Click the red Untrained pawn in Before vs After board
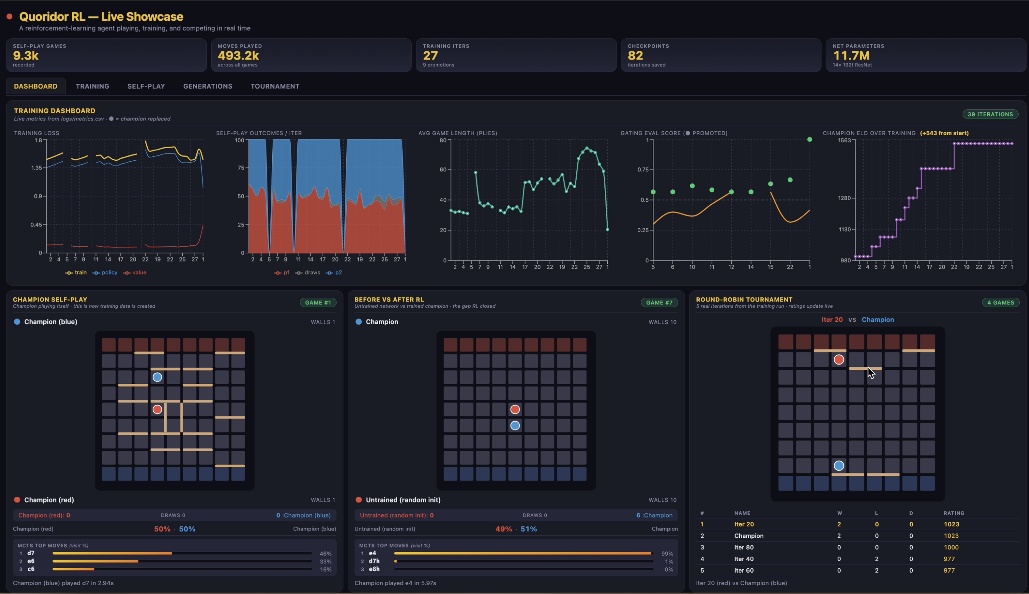The height and width of the screenshot is (594, 1029). (x=515, y=409)
